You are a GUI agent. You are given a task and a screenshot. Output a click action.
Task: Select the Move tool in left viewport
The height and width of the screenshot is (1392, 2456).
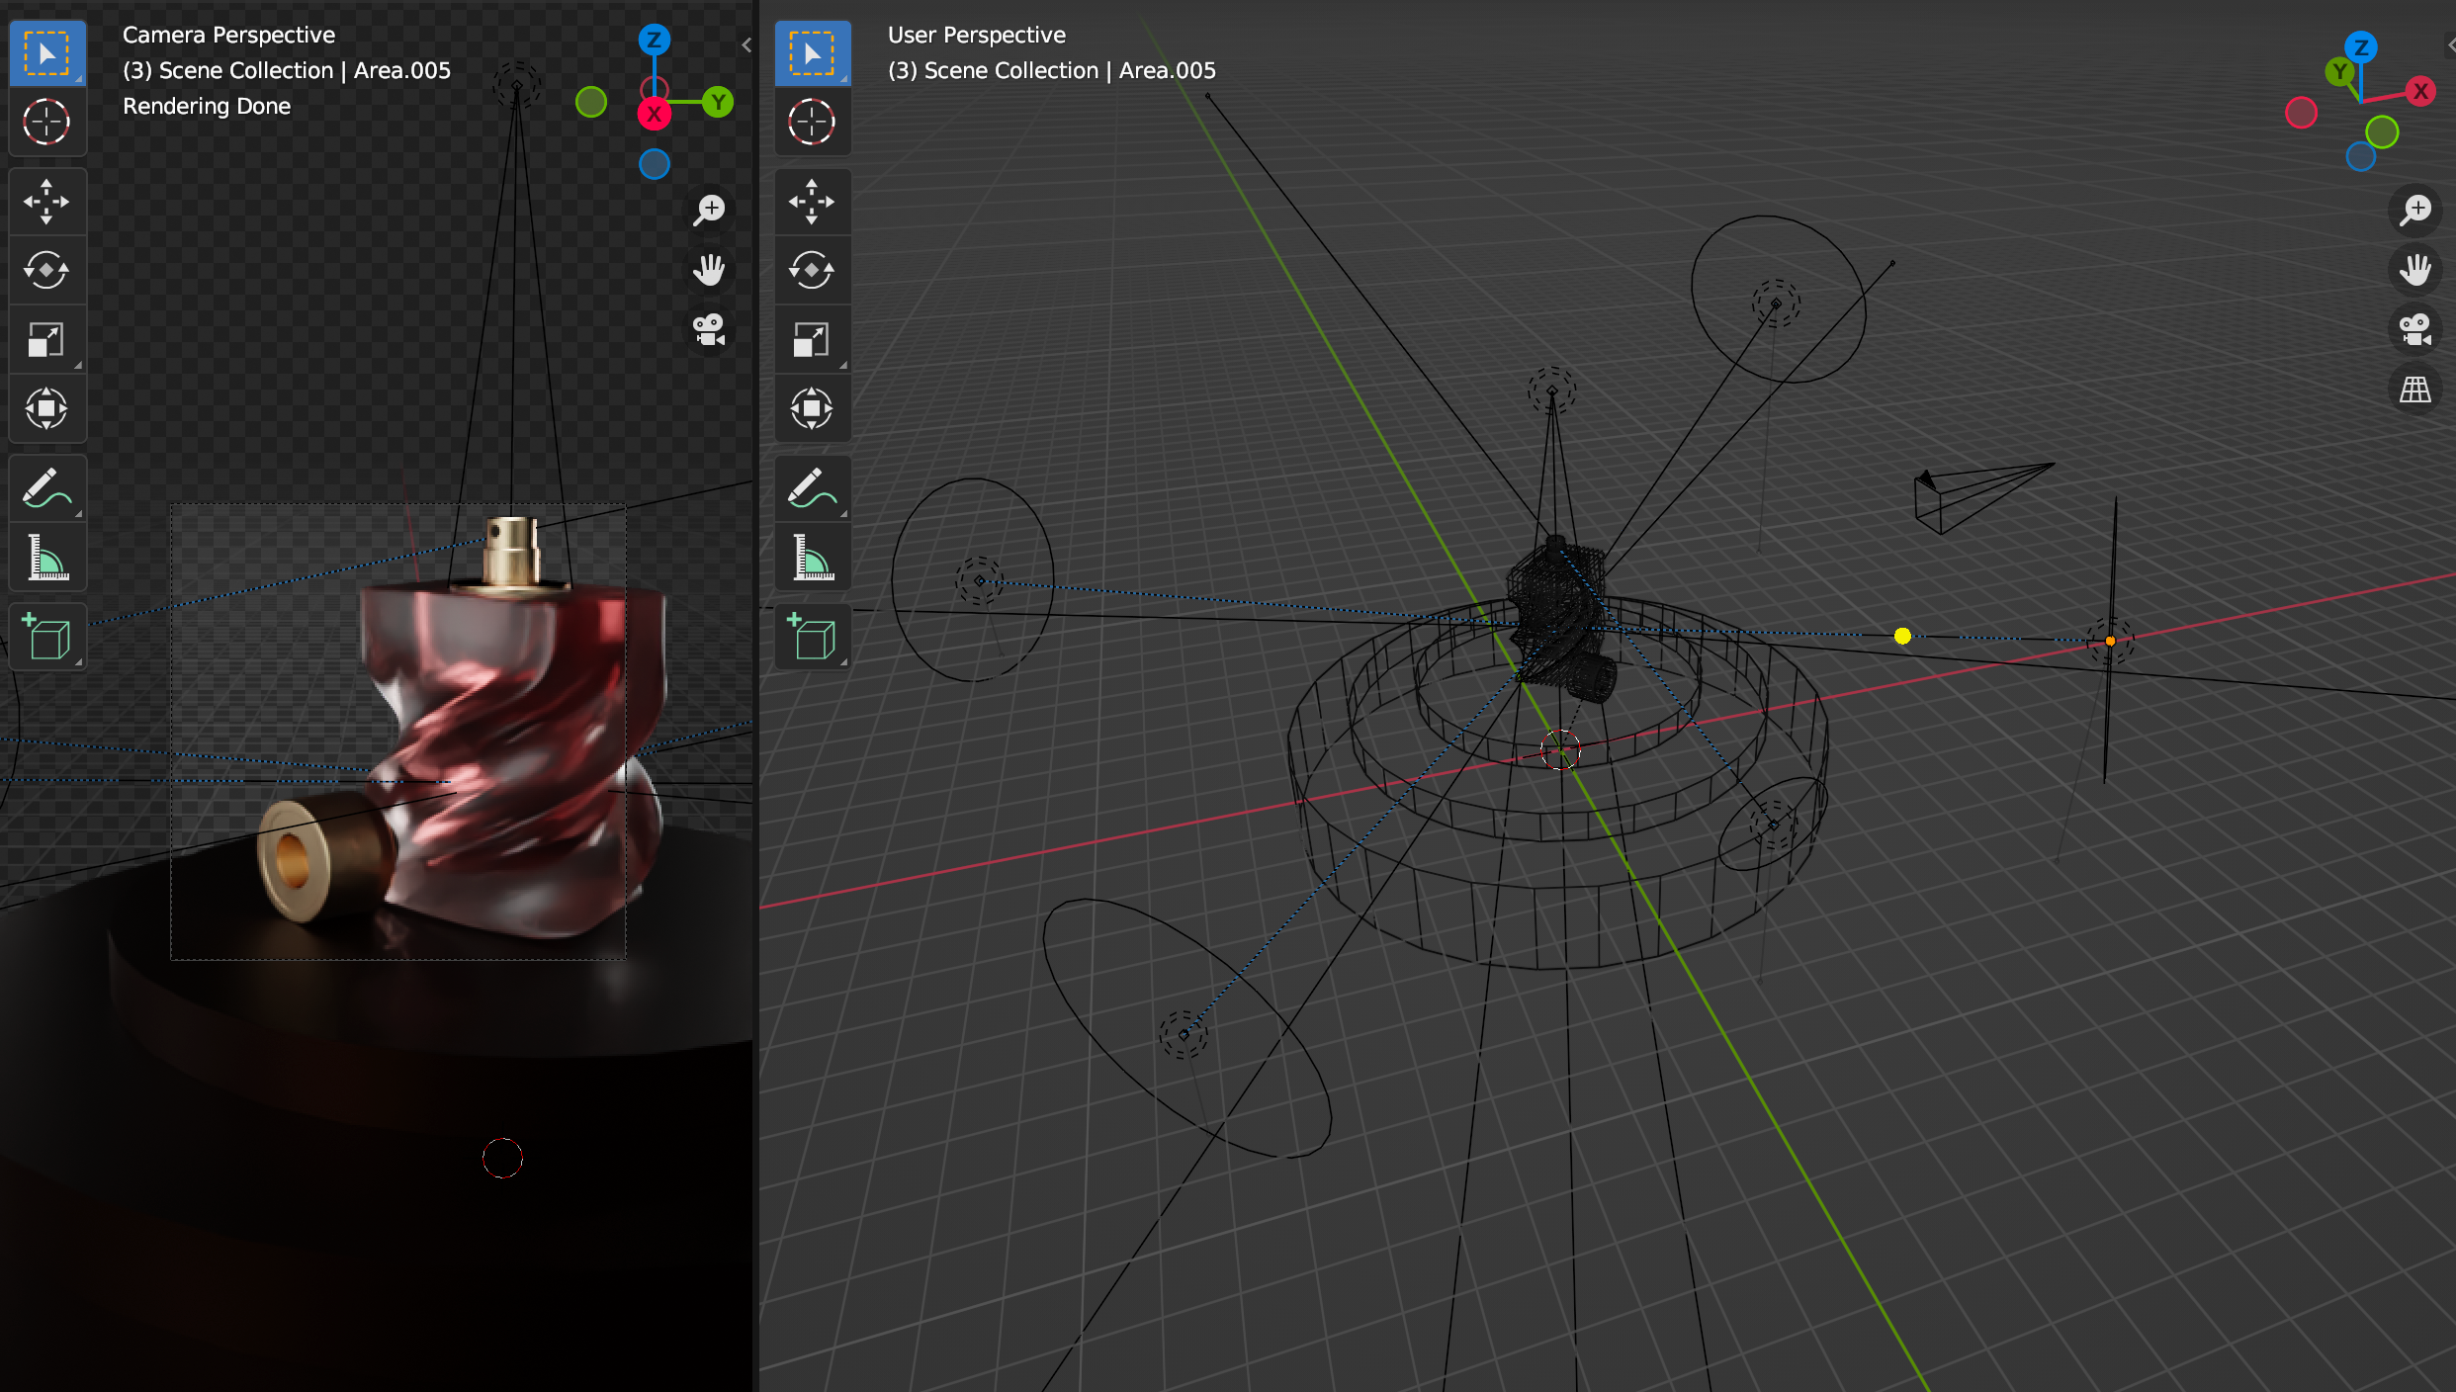pos(46,202)
